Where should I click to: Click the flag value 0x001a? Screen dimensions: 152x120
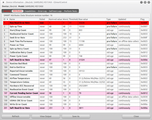point(144,86)
